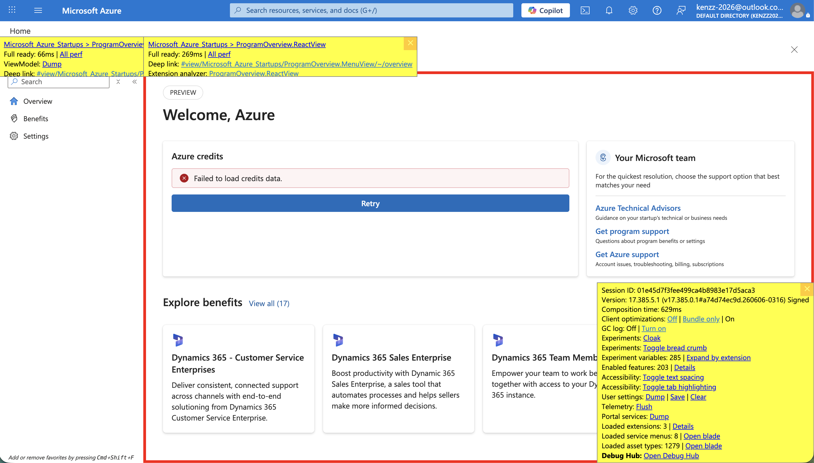Open Get program support link
The image size is (814, 463).
tap(632, 231)
